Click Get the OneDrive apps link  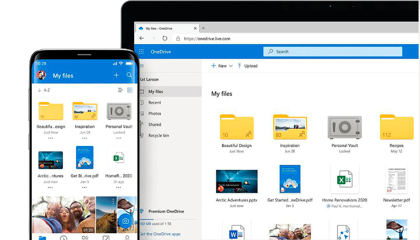click(160, 234)
